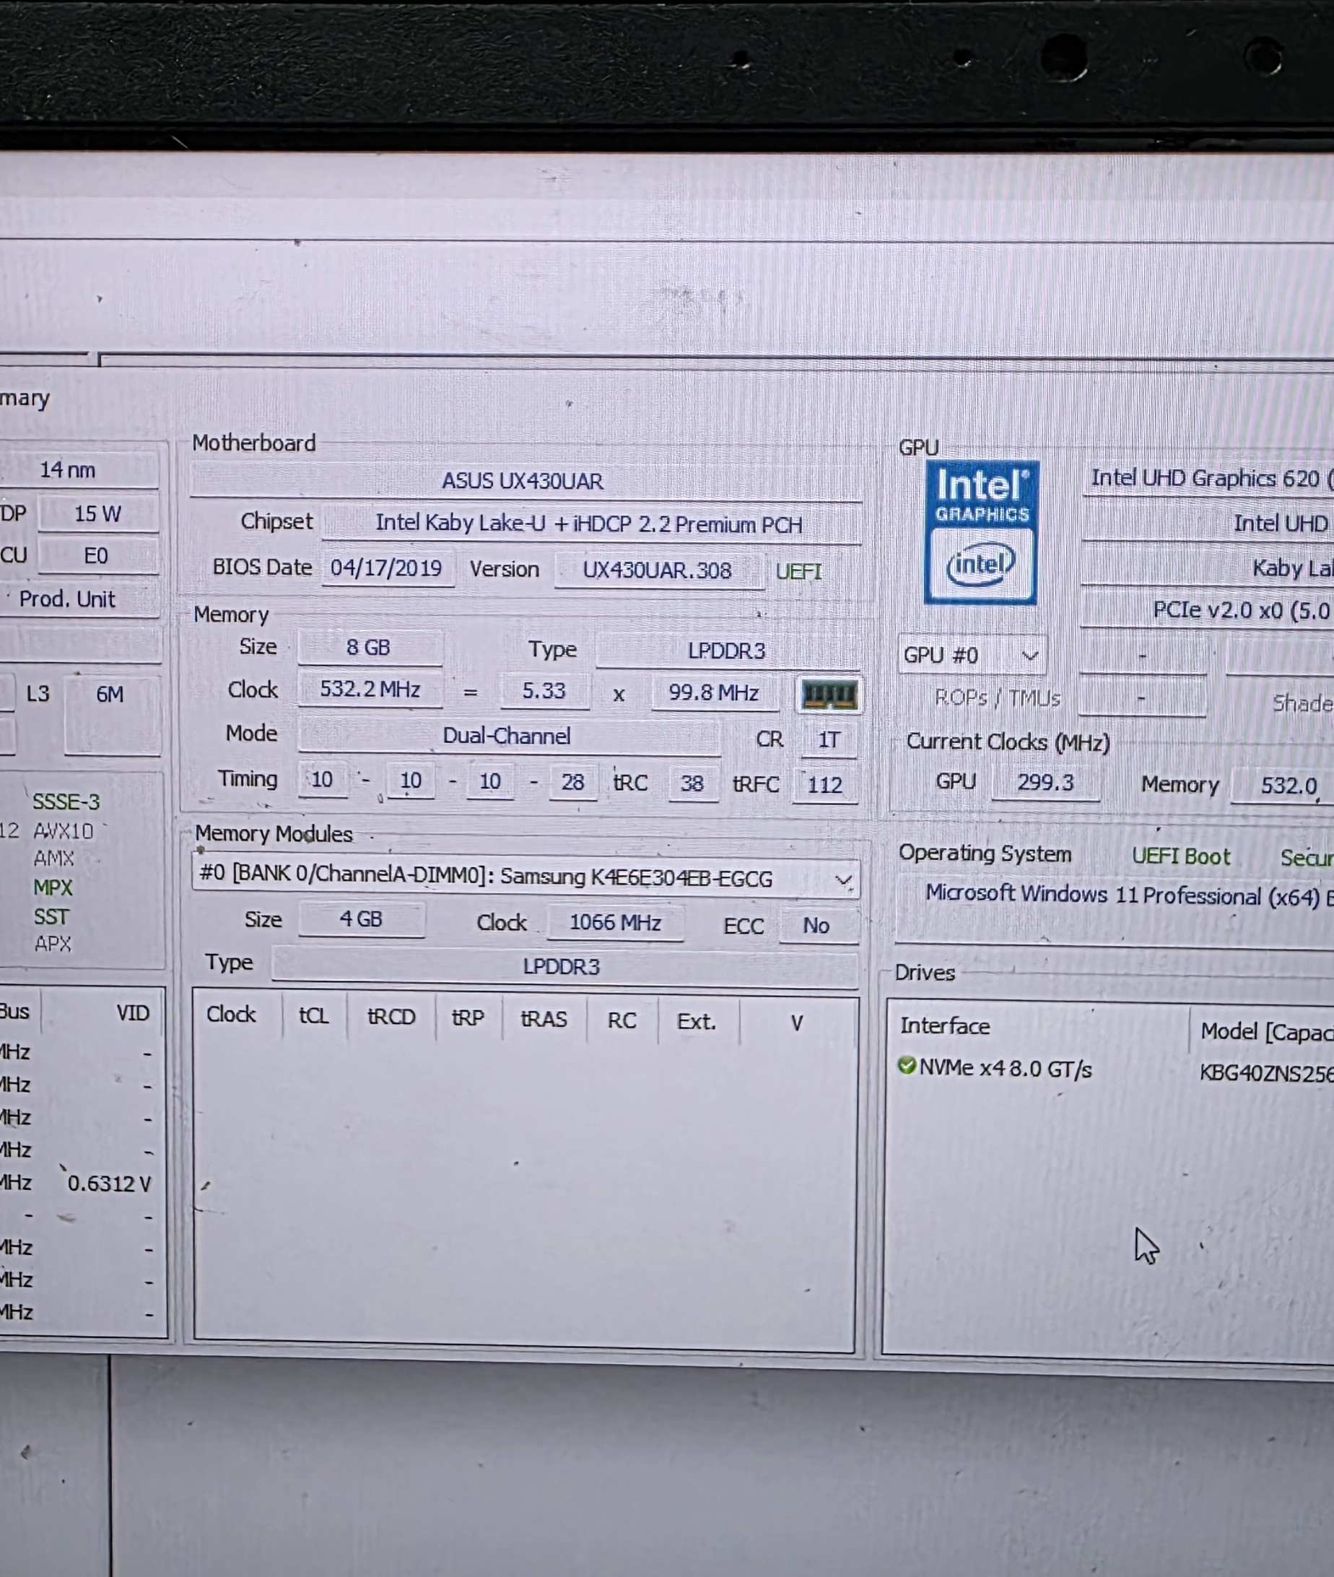Click the drive model KBG40ZNS256
This screenshot has width=1334, height=1577.
[x=1266, y=1073]
